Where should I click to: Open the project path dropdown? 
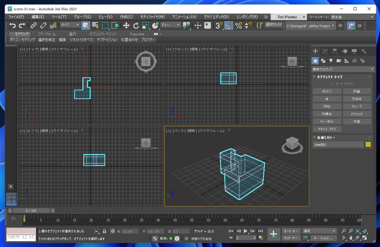coord(310,26)
